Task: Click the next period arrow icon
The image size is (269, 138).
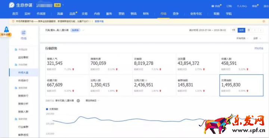Action: (261, 30)
